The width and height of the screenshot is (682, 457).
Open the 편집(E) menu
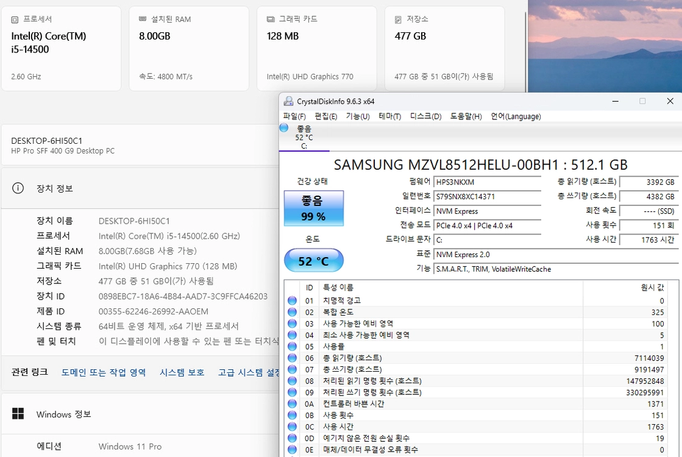click(326, 116)
